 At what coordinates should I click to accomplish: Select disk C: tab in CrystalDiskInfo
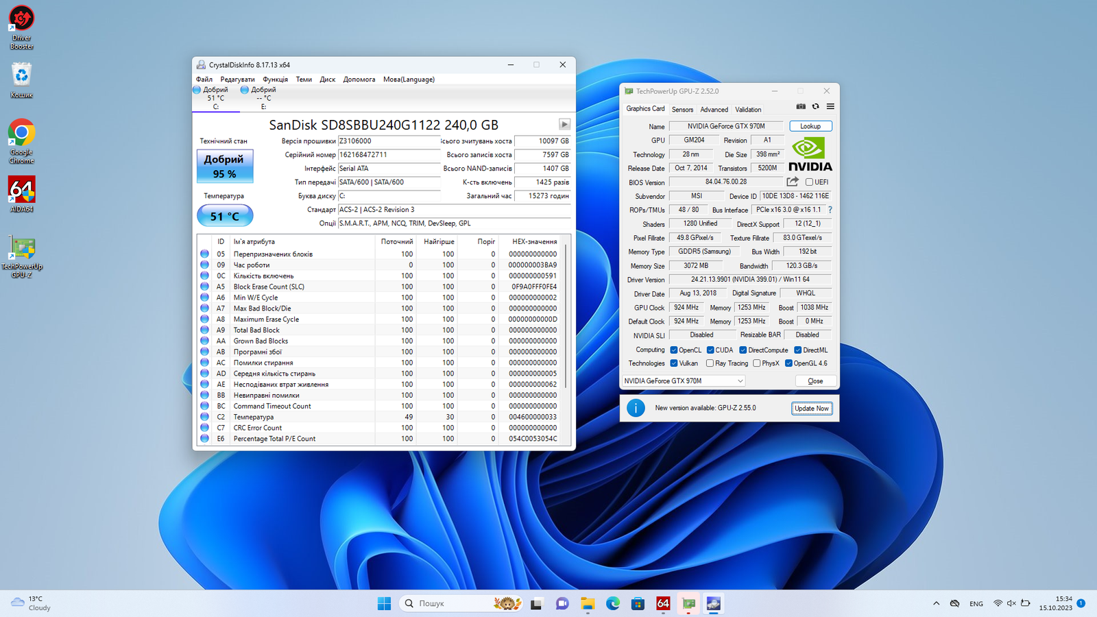click(x=216, y=98)
